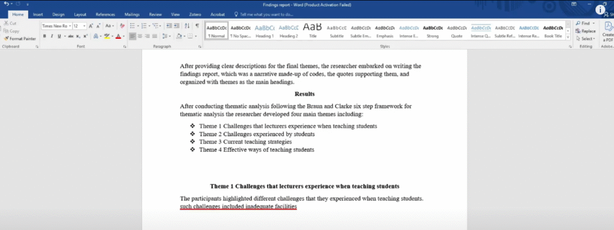Click the Cut command
Image resolution: width=614 pixels, height=230 pixels.
click(10, 23)
